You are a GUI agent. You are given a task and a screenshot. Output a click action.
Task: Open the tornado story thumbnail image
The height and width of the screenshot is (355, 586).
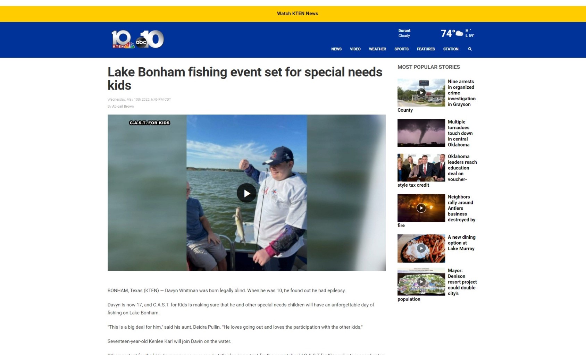[421, 133]
